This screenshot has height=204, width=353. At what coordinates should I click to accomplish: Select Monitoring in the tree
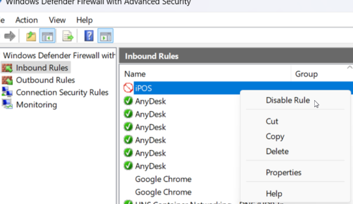37,105
